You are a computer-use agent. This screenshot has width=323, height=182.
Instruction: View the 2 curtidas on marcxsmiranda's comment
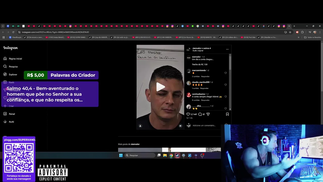(x=196, y=76)
